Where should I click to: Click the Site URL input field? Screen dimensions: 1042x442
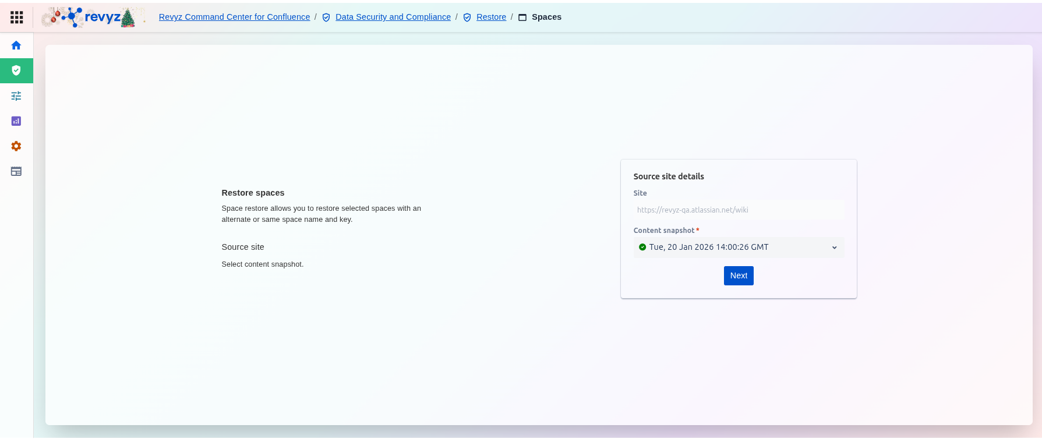coord(738,210)
